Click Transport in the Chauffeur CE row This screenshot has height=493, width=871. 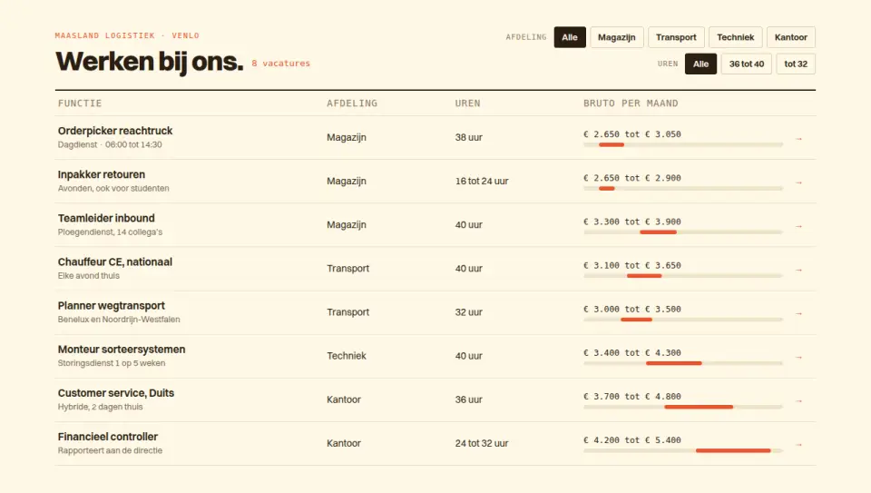pos(347,269)
